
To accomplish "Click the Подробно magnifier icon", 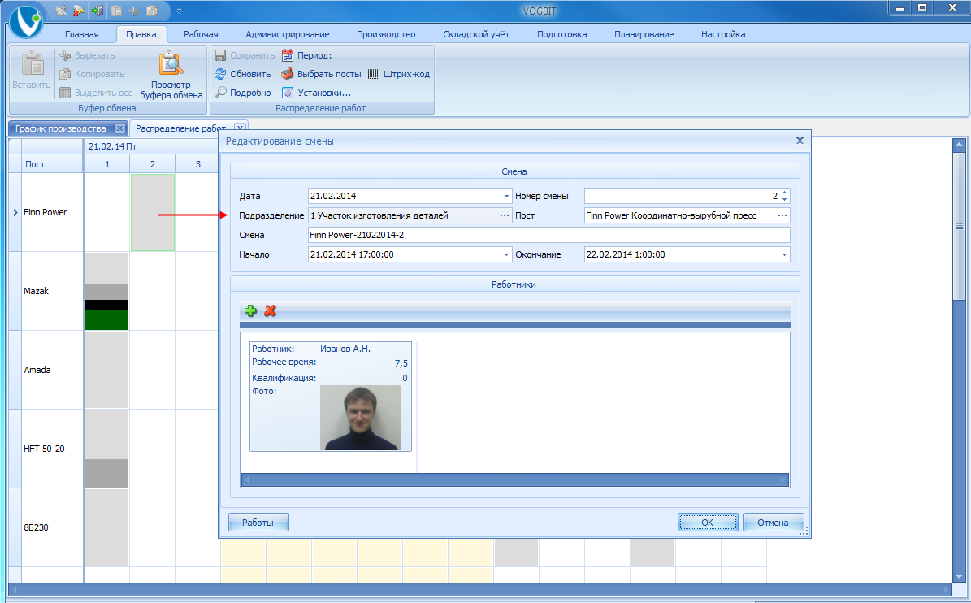I will pos(220,93).
